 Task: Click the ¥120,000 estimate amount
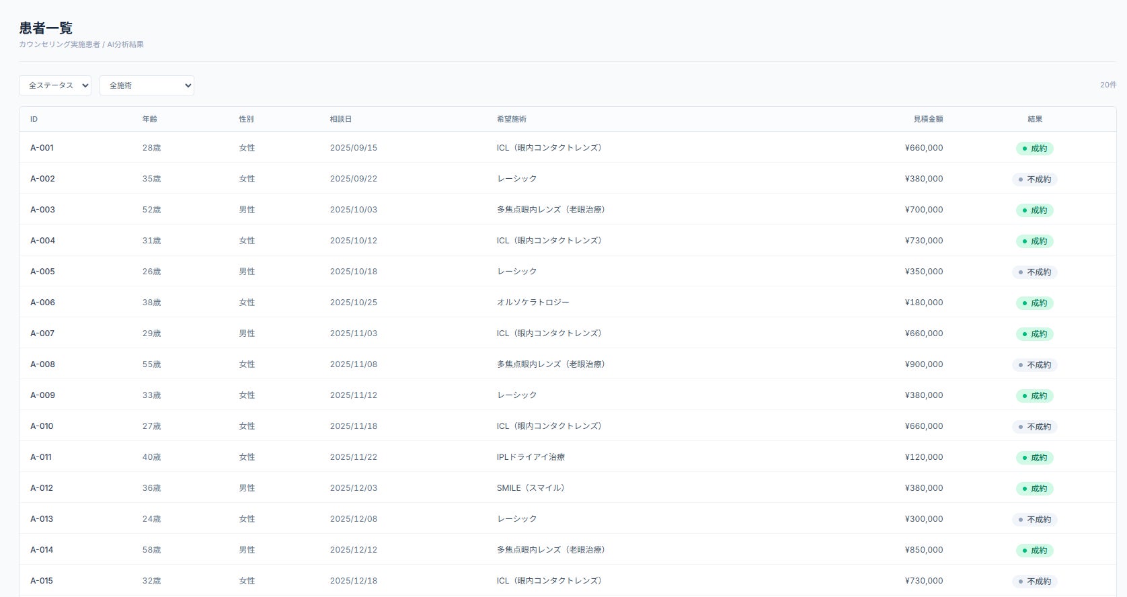pyautogui.click(x=924, y=456)
